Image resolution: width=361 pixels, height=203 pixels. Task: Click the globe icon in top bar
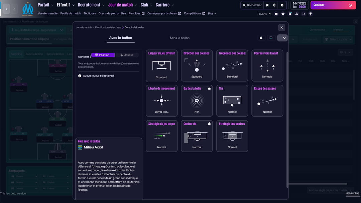click(x=274, y=5)
